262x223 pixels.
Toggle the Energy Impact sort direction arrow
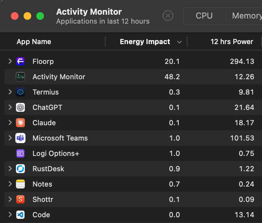pos(179,42)
